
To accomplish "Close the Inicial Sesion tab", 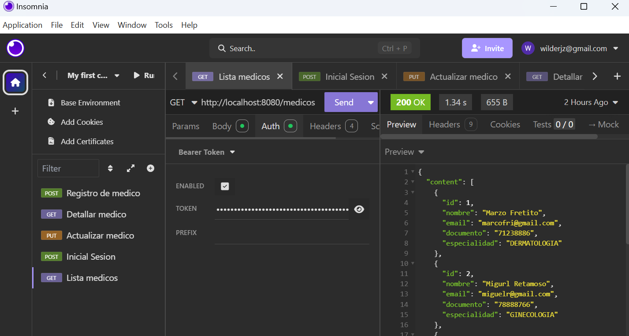I will click(384, 76).
